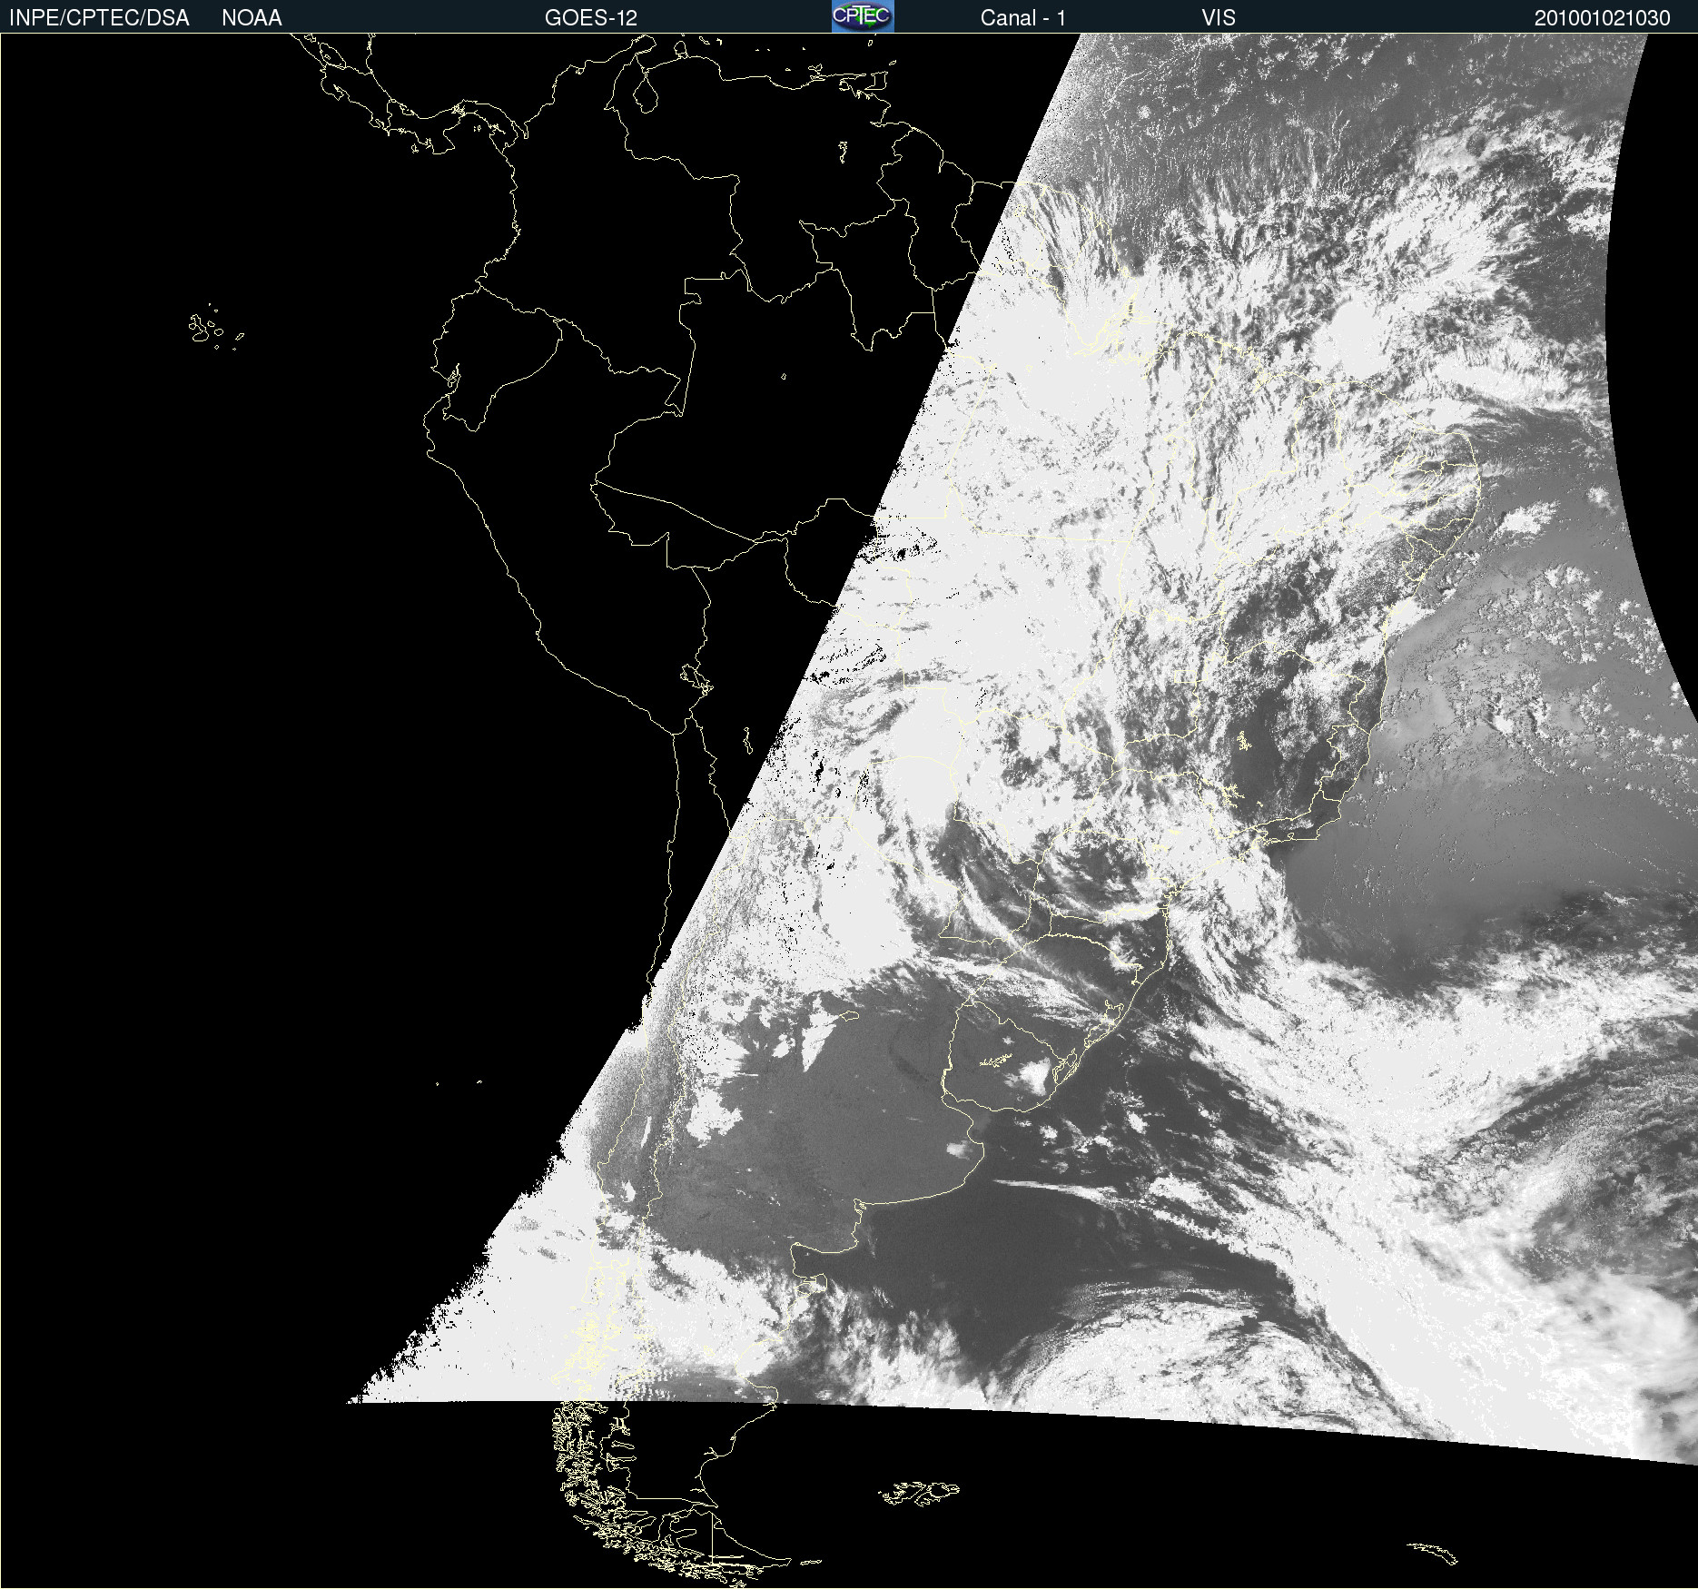Image resolution: width=1698 pixels, height=1589 pixels.
Task: Click the Canal - 1 label
Action: point(1022,18)
